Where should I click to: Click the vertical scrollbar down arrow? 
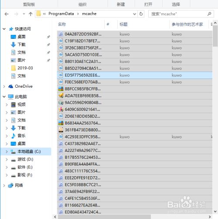click(x=215, y=212)
